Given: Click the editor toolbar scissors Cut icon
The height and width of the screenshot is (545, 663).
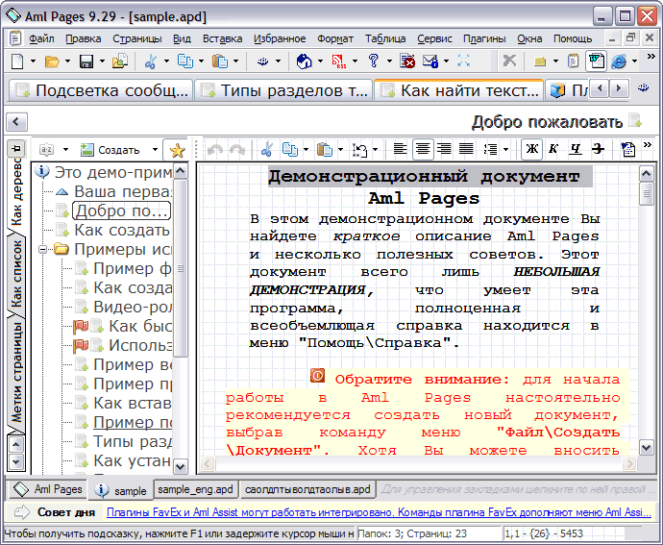Looking at the screenshot, I should pos(266,149).
